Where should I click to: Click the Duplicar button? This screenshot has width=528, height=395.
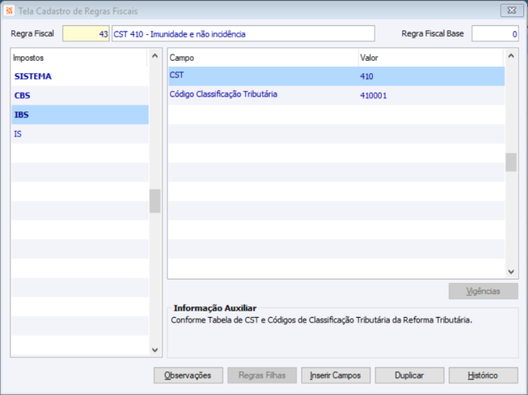409,375
